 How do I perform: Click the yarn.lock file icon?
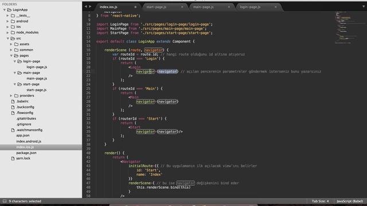tap(13, 159)
